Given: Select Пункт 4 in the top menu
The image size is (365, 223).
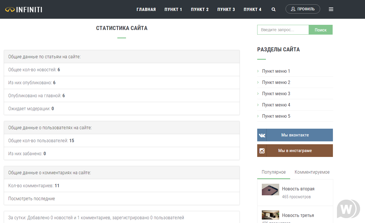Looking at the screenshot, I should pos(252,10).
